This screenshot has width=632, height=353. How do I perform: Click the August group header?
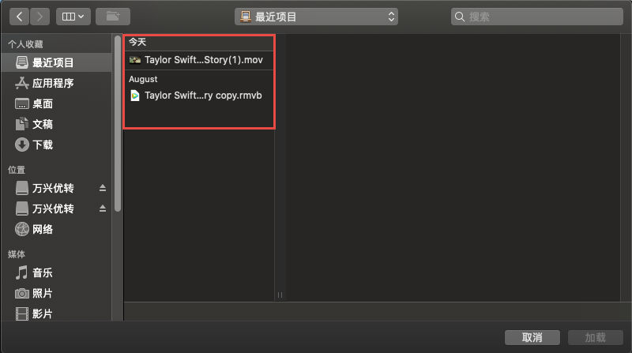(143, 79)
